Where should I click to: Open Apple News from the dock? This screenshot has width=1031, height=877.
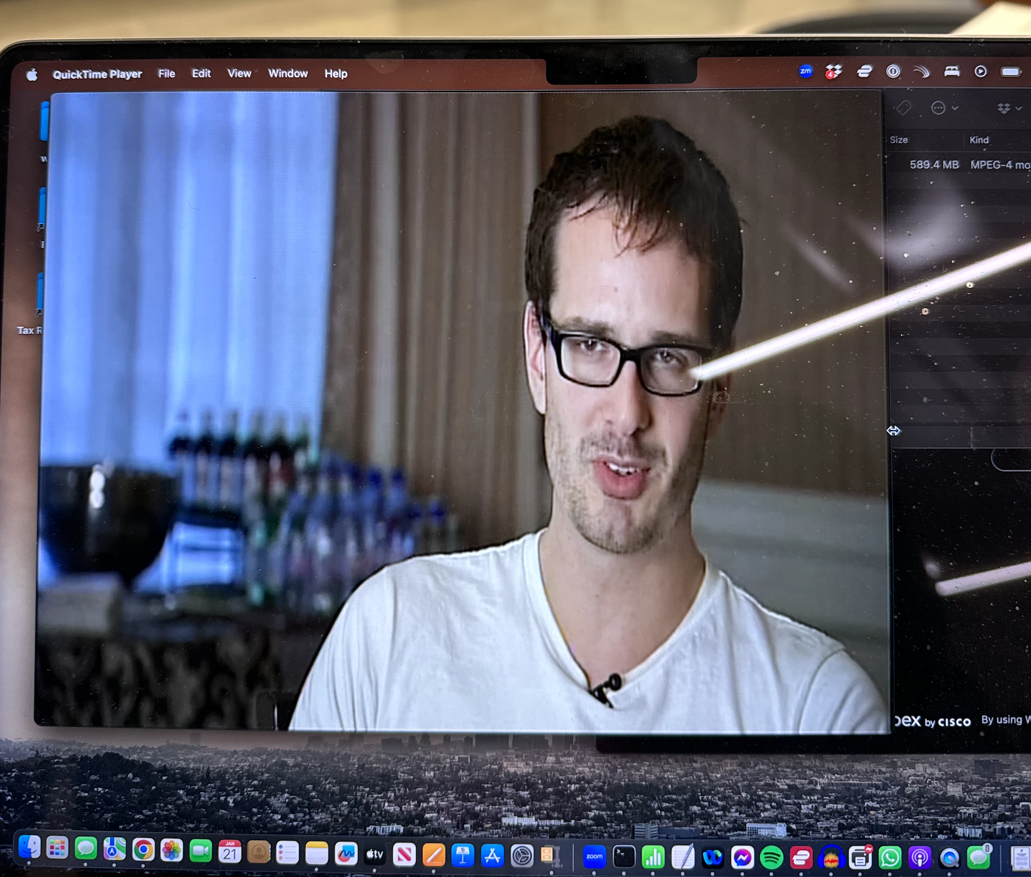click(x=404, y=855)
